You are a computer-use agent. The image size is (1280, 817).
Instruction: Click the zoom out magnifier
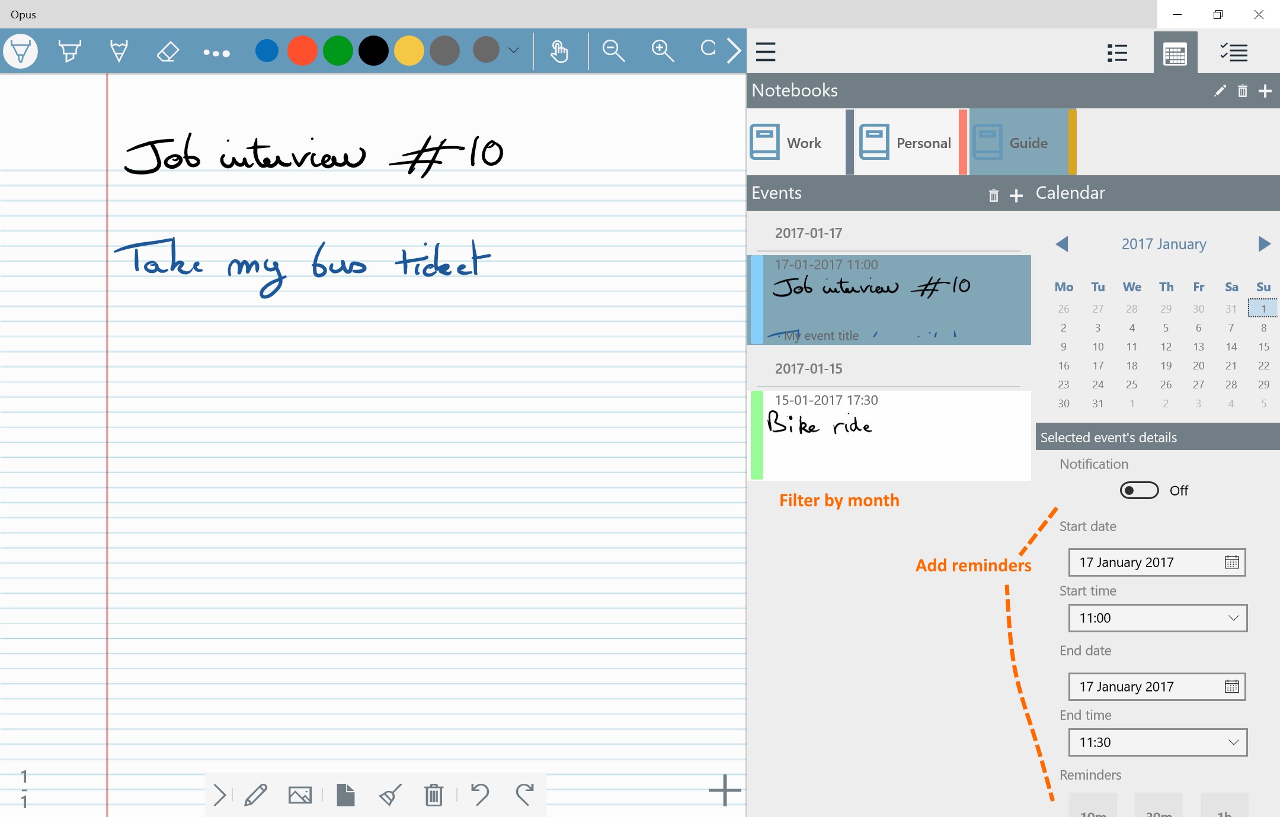click(613, 52)
